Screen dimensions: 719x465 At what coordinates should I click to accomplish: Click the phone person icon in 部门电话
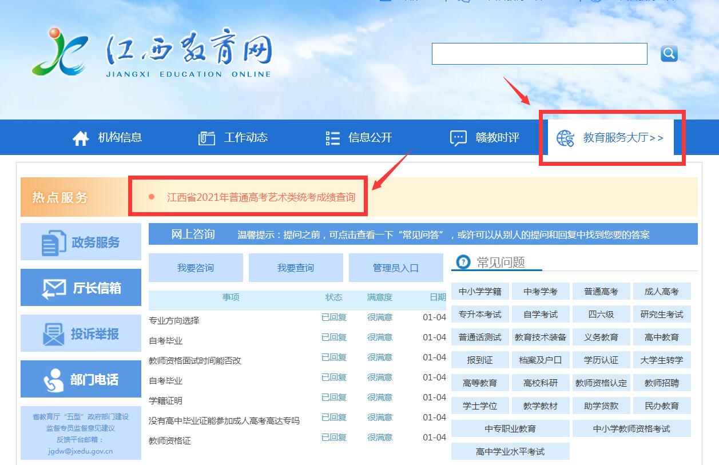54,380
